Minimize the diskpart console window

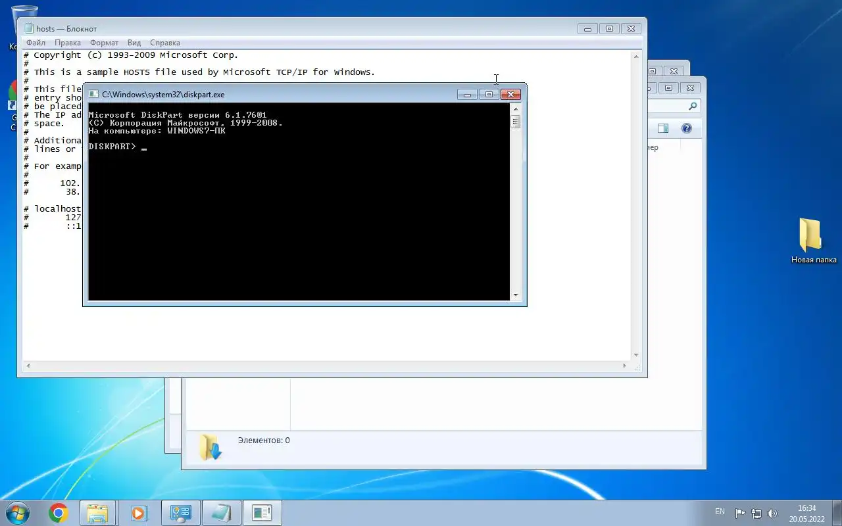pos(468,95)
